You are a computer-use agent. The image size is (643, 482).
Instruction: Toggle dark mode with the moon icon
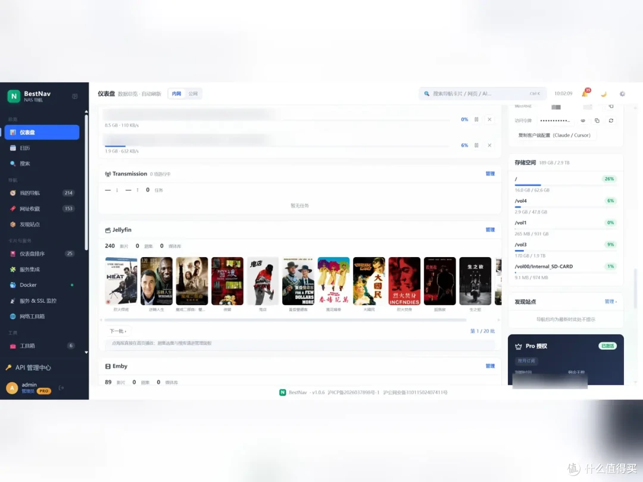pos(604,94)
